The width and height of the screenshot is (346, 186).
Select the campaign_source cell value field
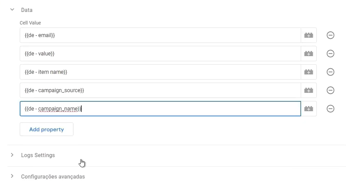pos(160,90)
